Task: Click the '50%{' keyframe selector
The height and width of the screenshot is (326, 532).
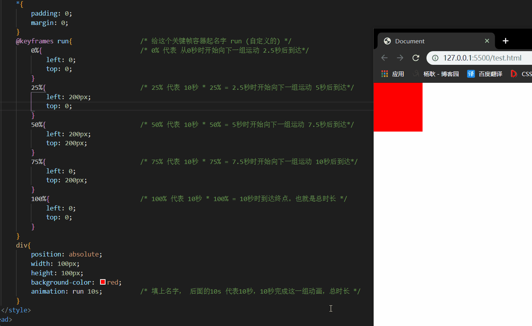Action: pyautogui.click(x=38, y=125)
